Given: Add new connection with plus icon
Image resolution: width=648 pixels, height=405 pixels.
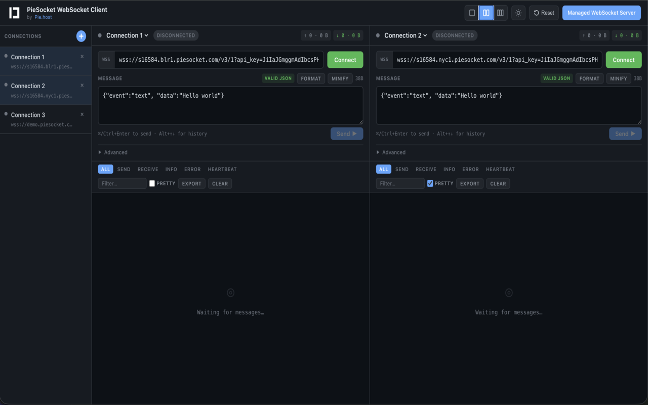Looking at the screenshot, I should coord(81,36).
